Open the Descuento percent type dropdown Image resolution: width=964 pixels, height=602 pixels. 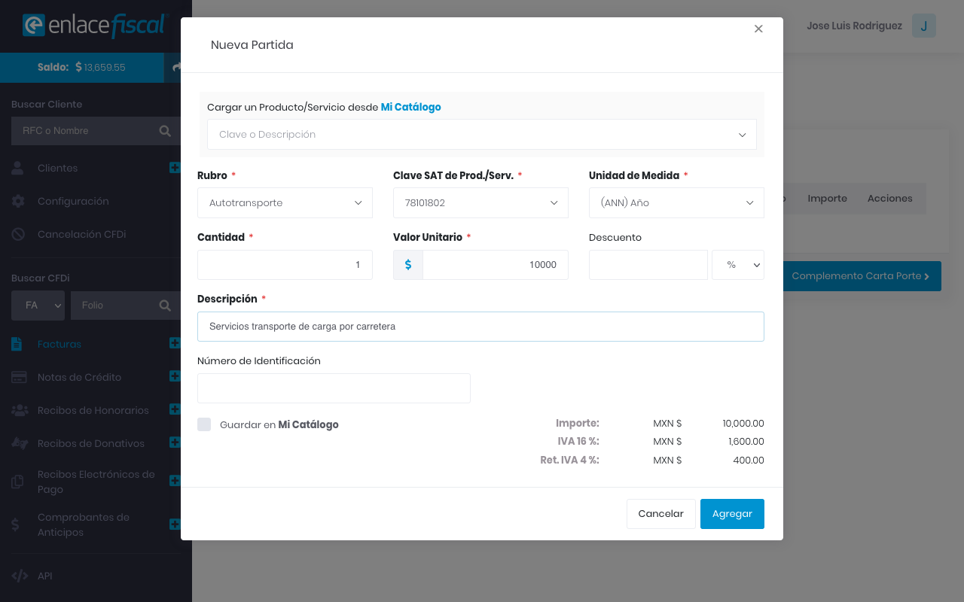pyautogui.click(x=738, y=265)
